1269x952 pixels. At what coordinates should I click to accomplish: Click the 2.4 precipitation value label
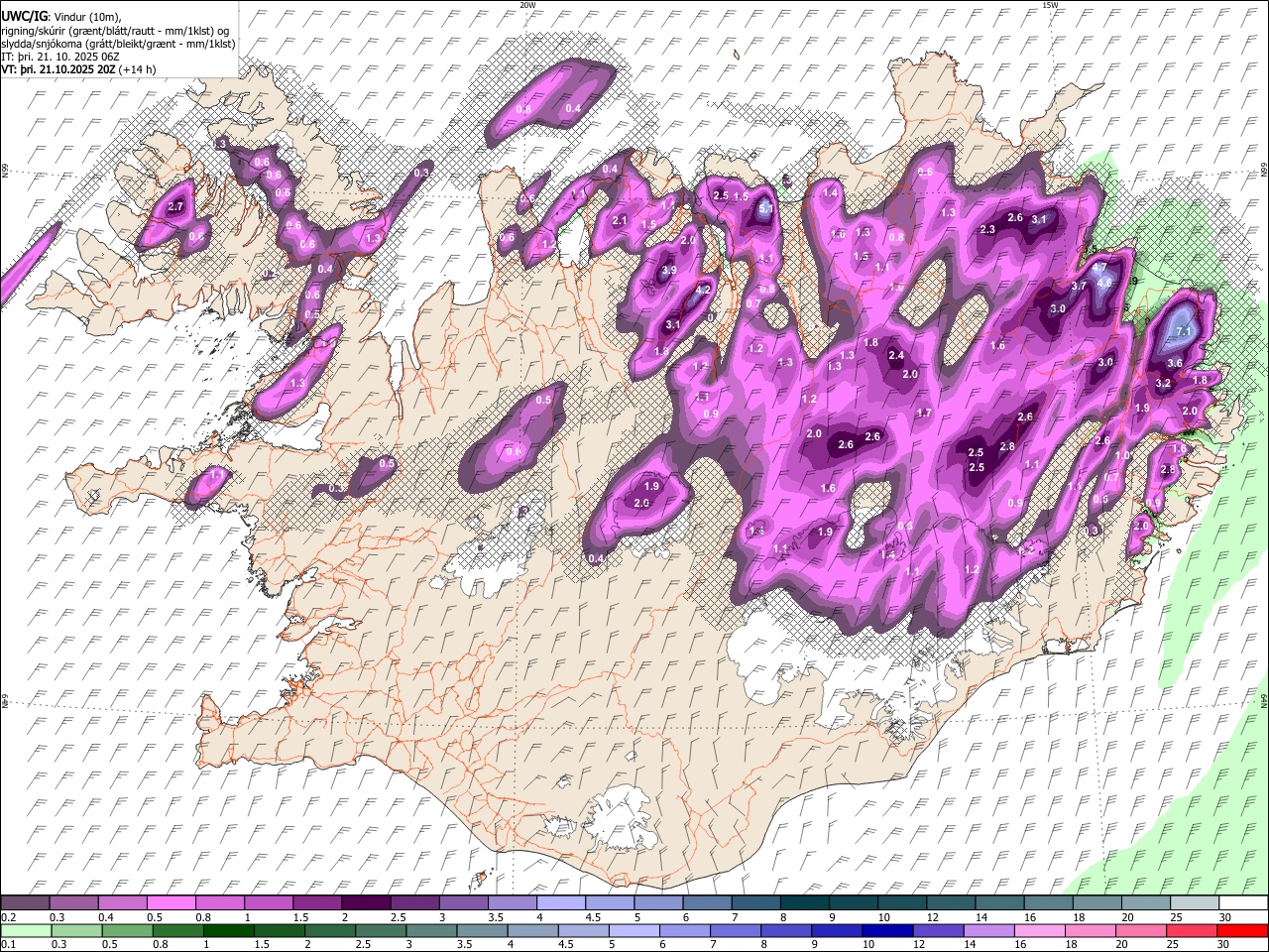tap(896, 356)
